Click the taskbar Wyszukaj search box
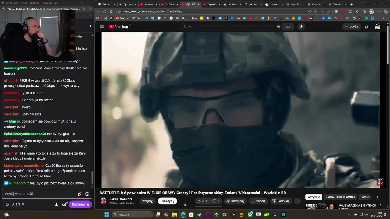390x219 pixels. 132,214
